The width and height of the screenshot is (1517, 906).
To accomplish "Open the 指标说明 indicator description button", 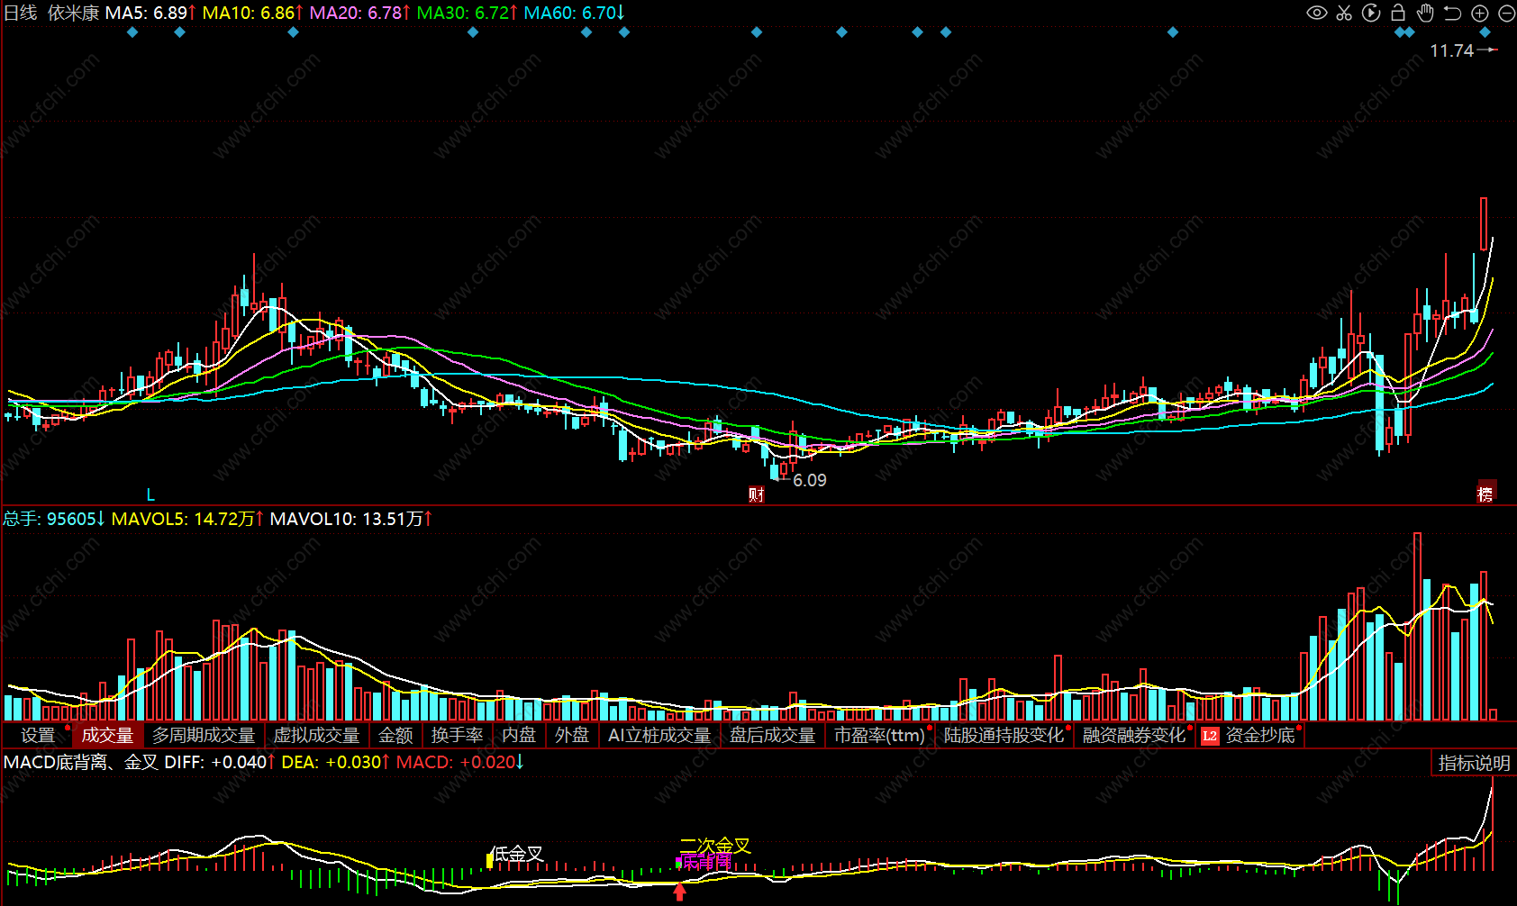I will [1474, 763].
